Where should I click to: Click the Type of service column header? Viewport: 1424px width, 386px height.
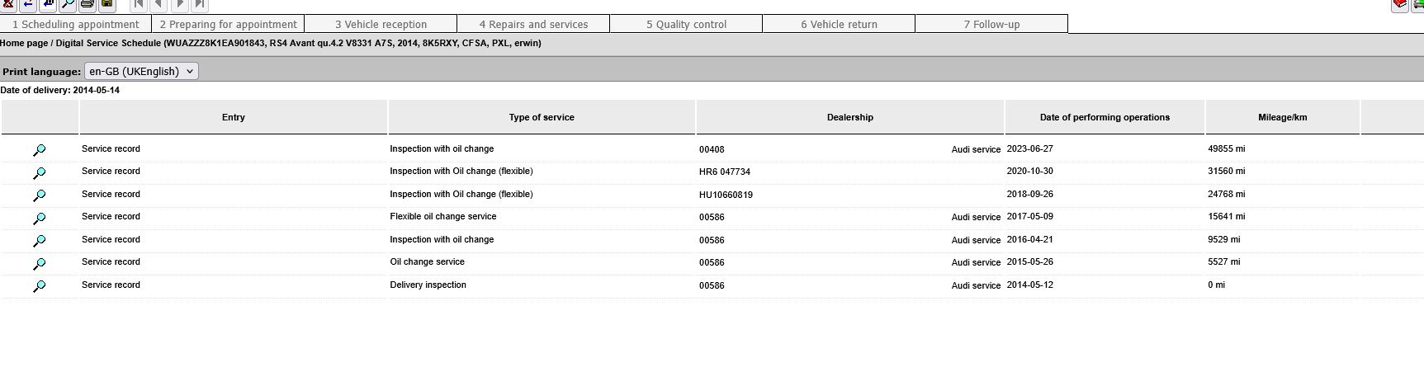542,117
